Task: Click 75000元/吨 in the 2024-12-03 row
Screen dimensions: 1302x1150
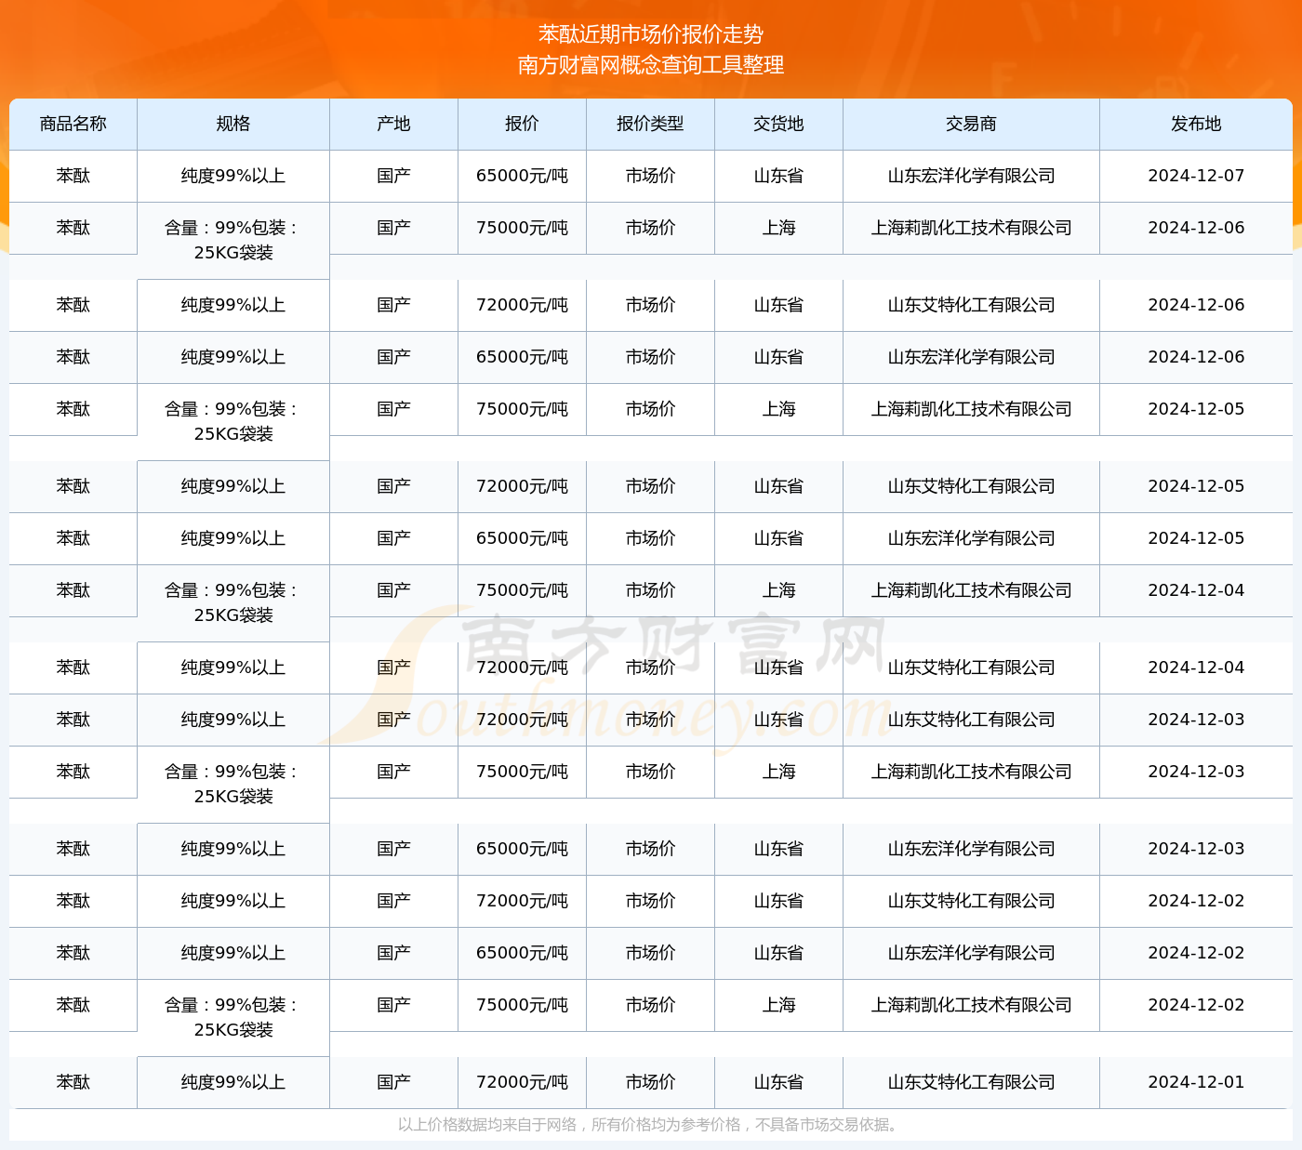Action: click(522, 772)
